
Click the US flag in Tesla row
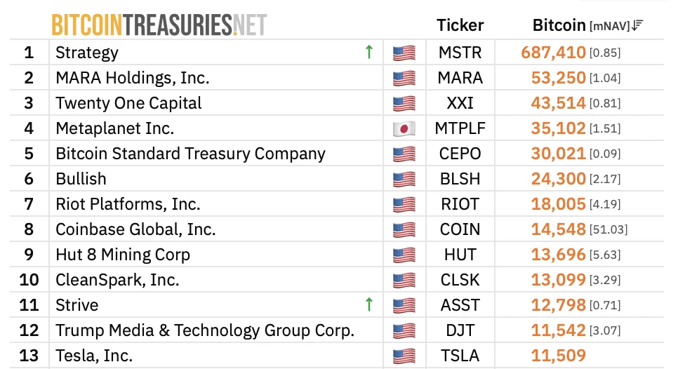(404, 356)
